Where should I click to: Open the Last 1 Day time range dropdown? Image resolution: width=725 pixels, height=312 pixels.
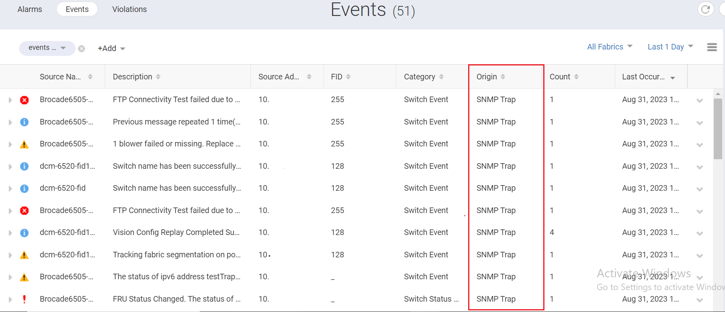click(x=670, y=47)
